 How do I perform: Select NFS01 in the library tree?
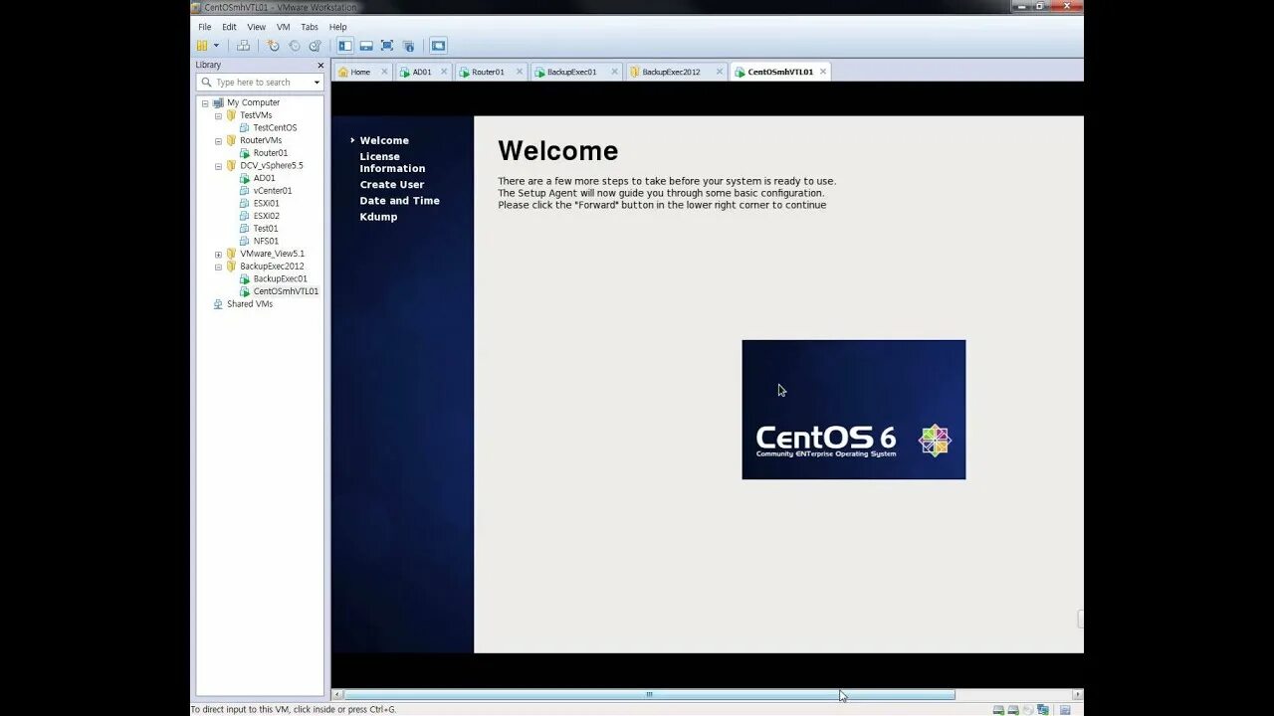[266, 242]
